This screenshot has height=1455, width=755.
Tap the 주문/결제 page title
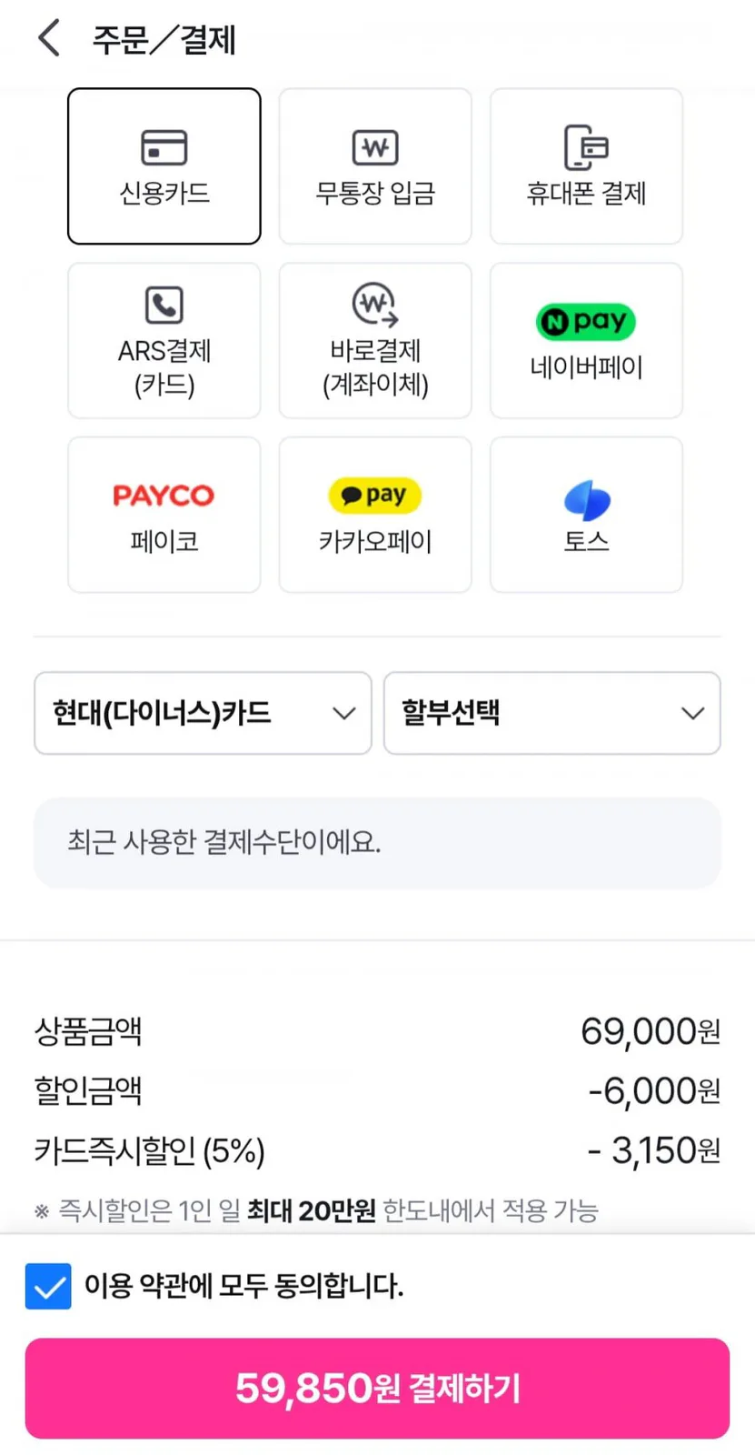(164, 39)
